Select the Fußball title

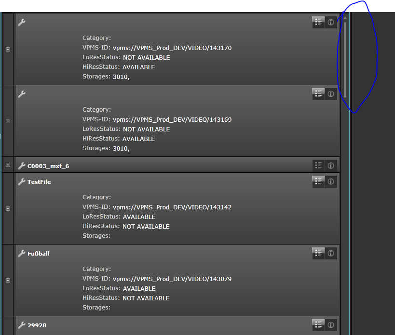coord(38,254)
